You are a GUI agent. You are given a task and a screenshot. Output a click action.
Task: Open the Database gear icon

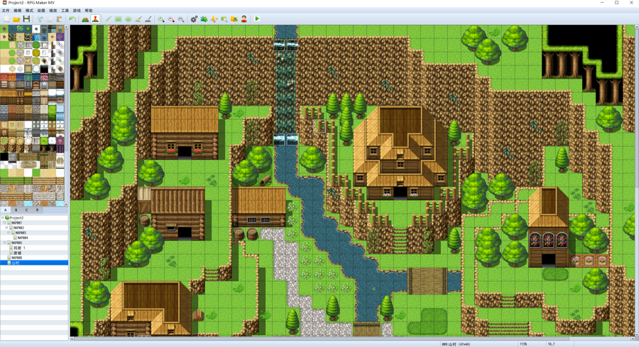[x=194, y=19]
